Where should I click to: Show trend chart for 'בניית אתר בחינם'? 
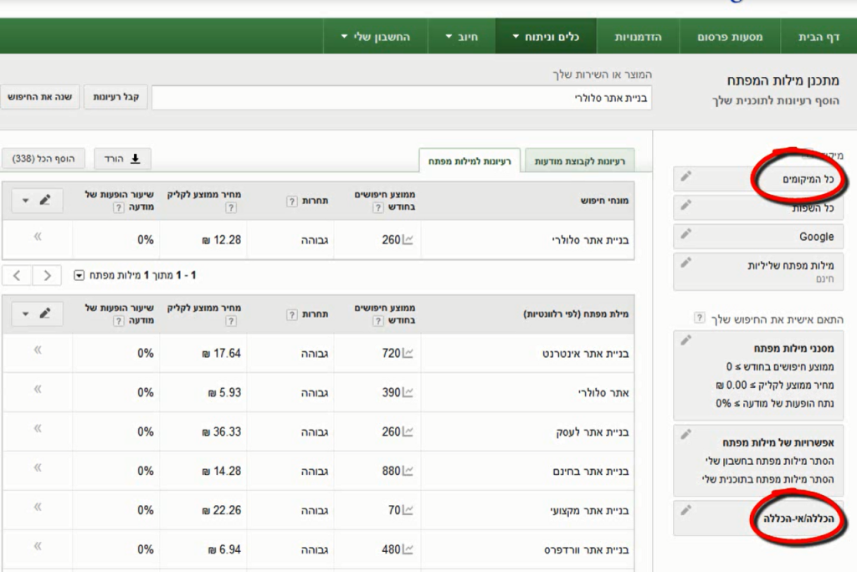click(408, 471)
